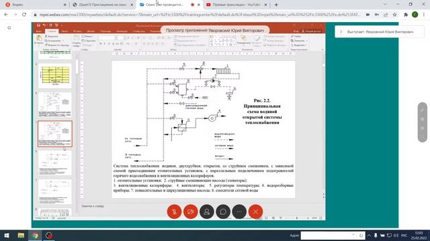
Task: Open Chrome profile avatar
Action: (x=415, y=15)
